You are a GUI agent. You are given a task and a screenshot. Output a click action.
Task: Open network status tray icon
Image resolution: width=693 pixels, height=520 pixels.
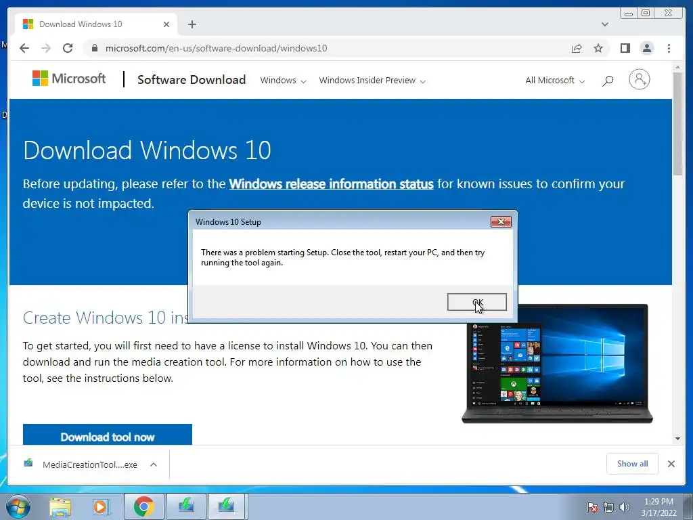coord(608,507)
